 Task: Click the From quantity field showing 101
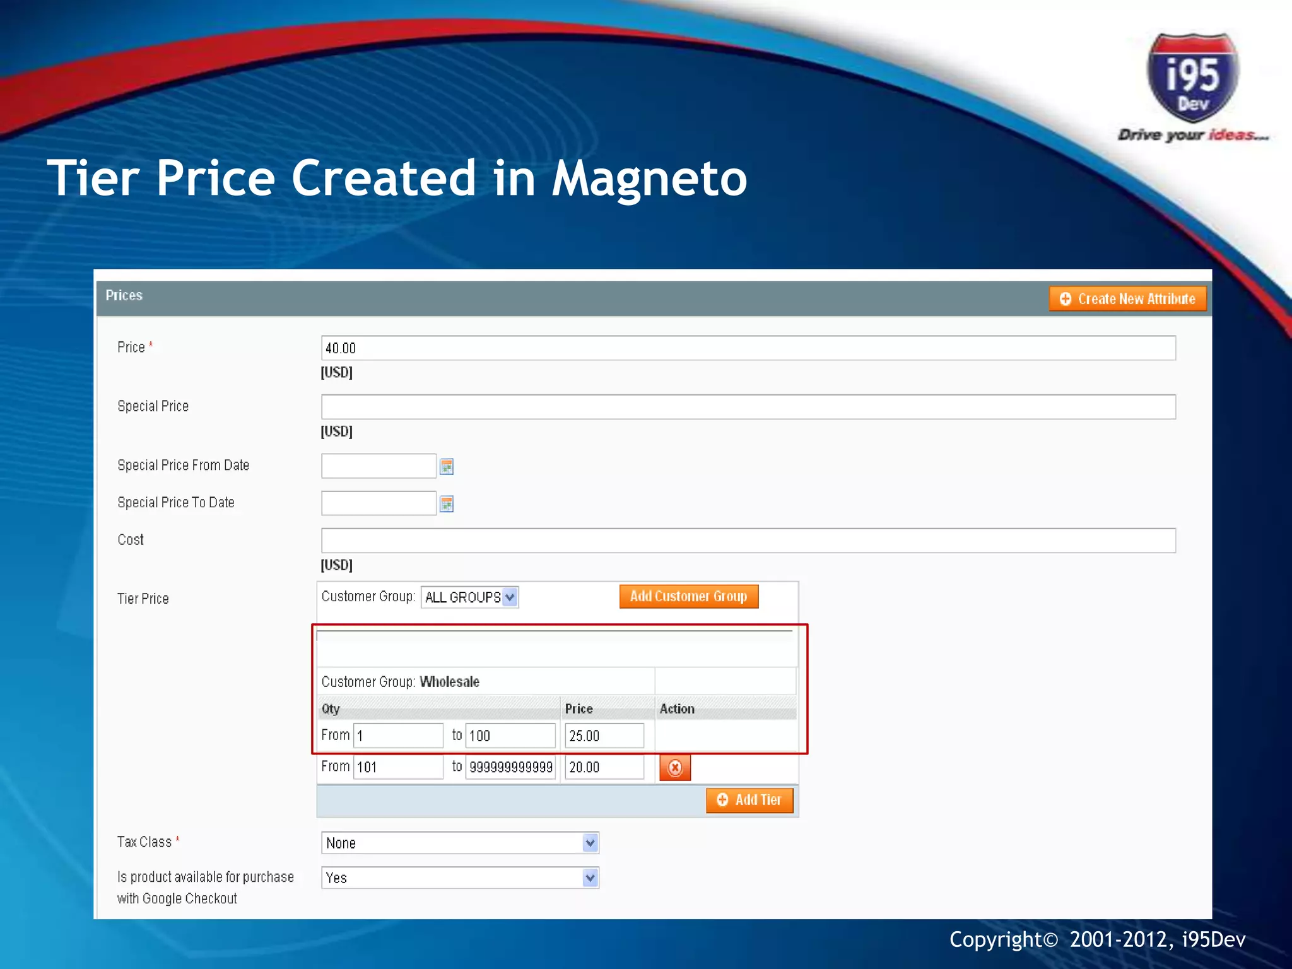coord(398,767)
